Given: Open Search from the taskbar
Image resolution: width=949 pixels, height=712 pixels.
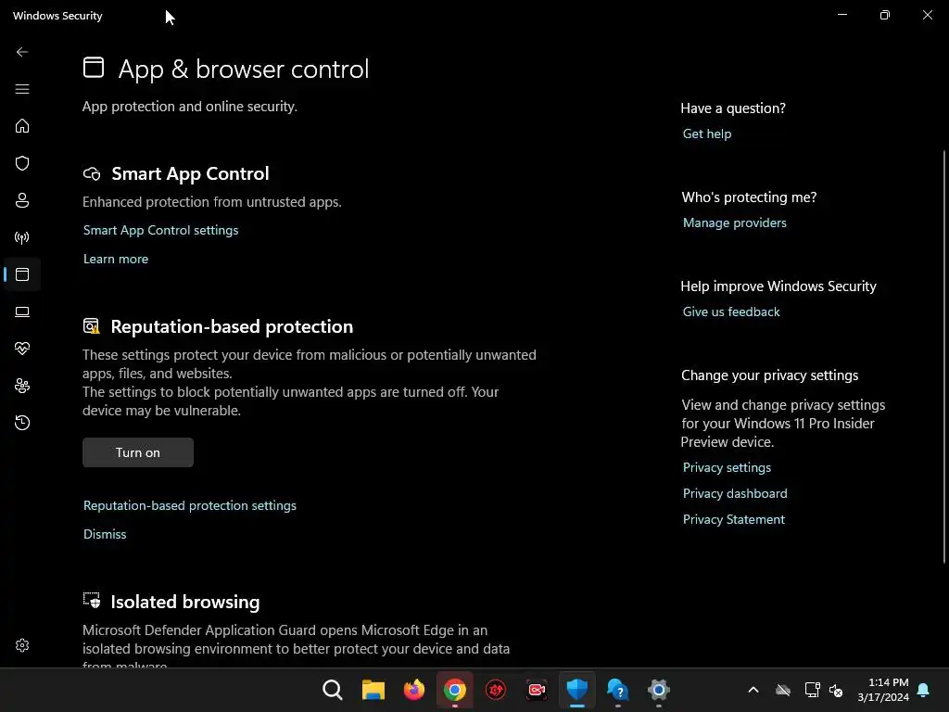Looking at the screenshot, I should tap(333, 690).
